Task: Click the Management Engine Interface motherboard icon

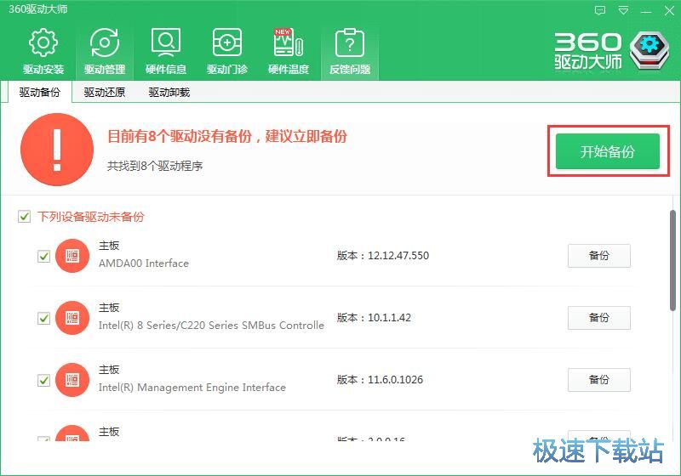Action: click(x=72, y=380)
